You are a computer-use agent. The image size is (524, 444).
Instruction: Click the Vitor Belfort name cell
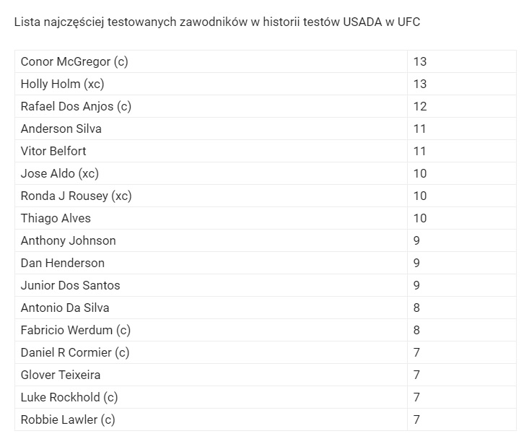[211, 151]
